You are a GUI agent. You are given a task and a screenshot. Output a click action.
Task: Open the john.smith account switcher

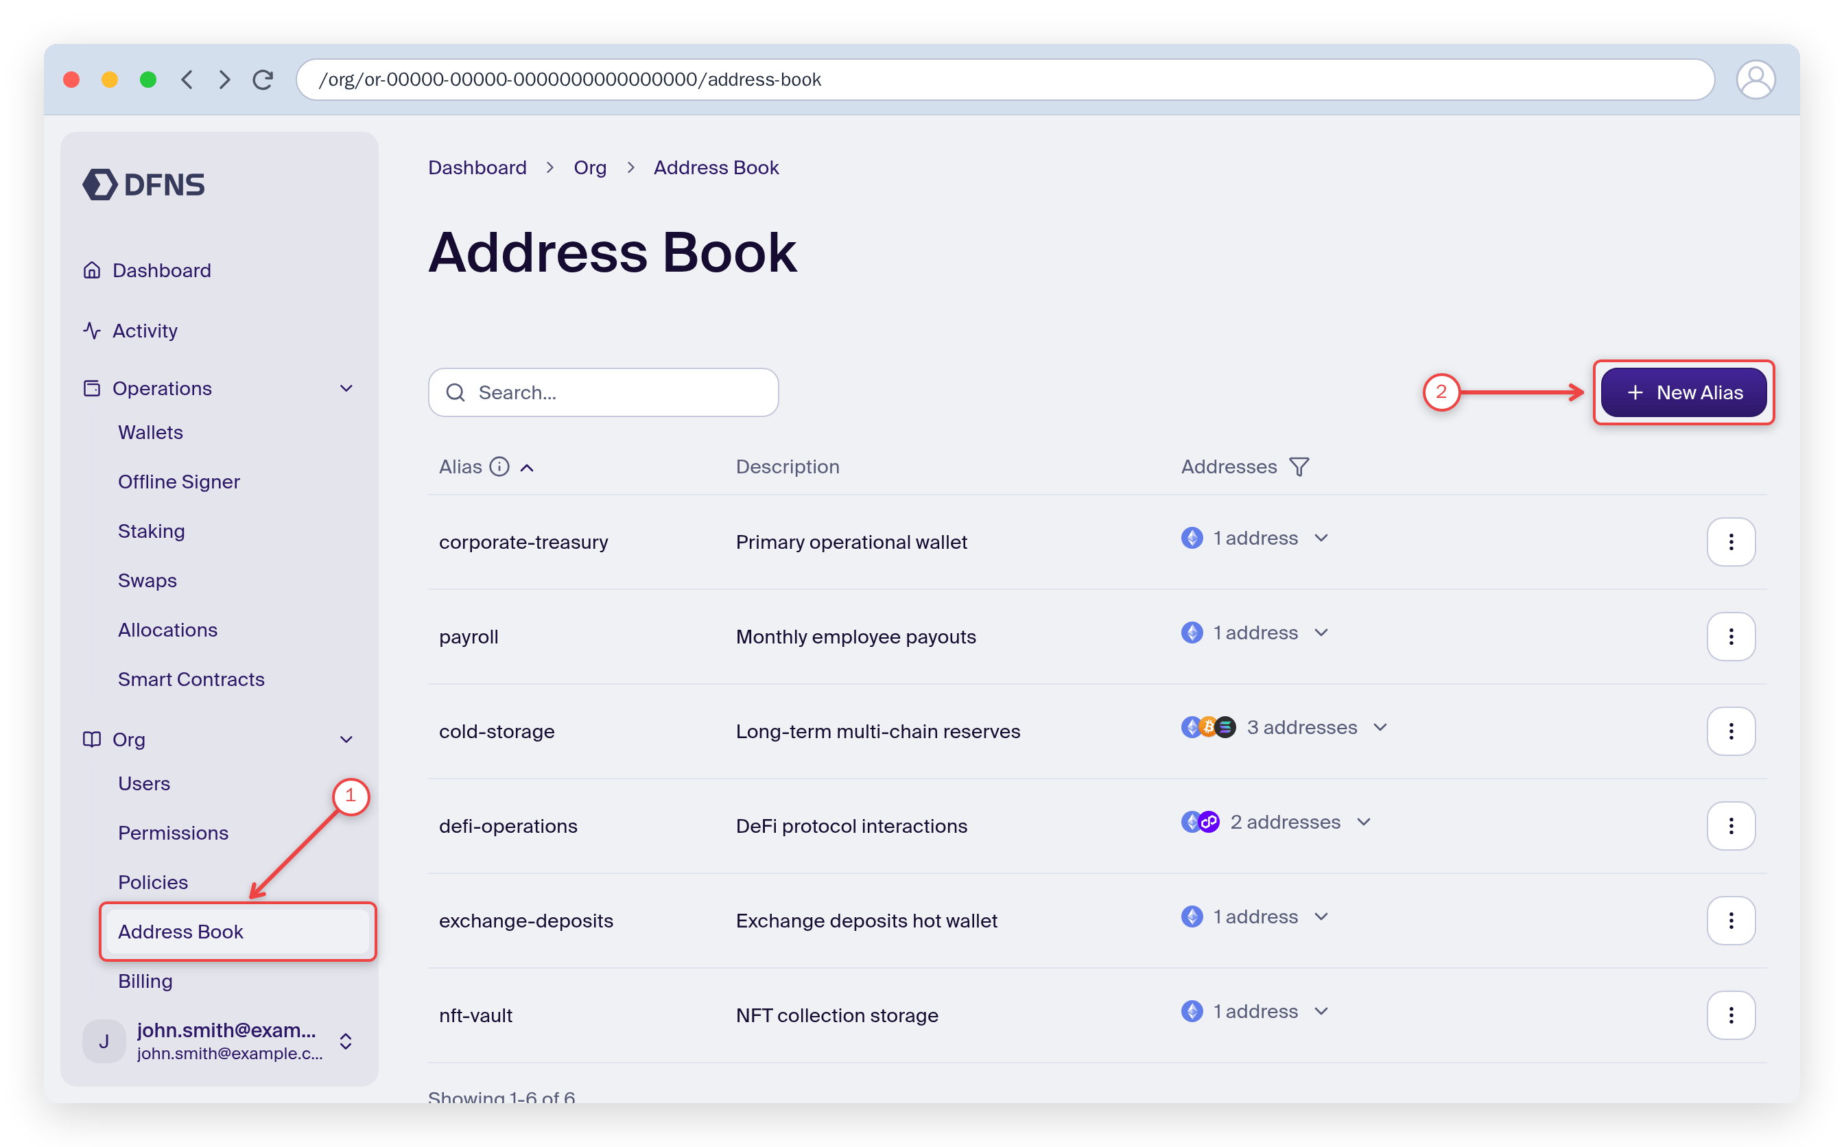(x=218, y=1041)
